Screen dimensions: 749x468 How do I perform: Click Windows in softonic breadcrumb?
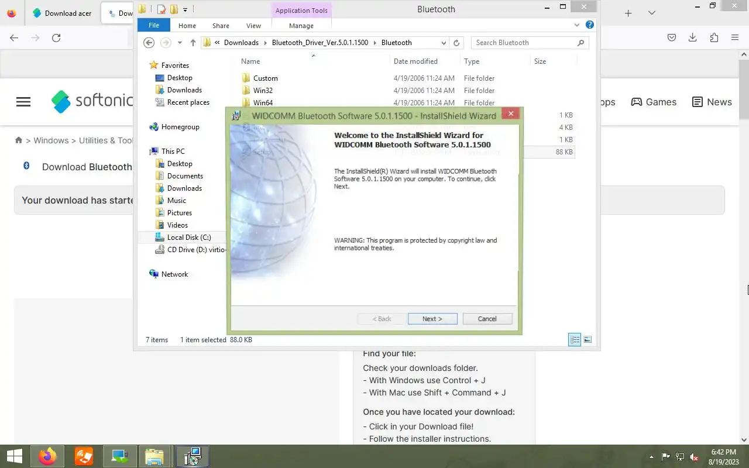tap(51, 140)
